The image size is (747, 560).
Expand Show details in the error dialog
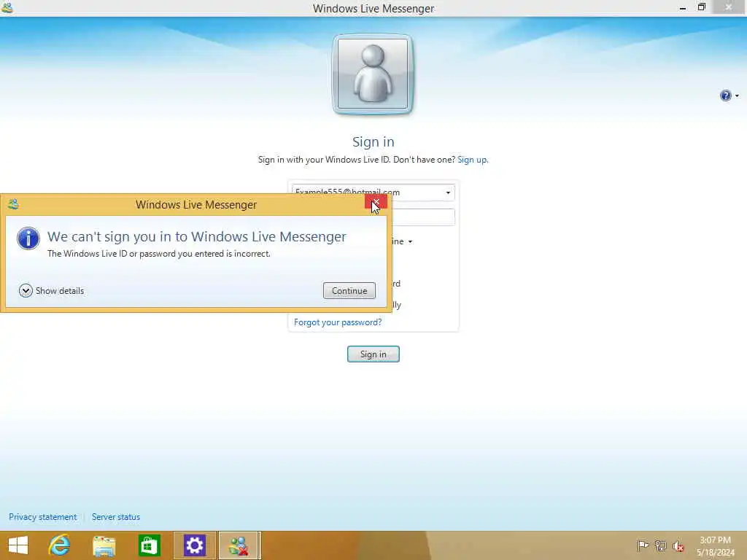tap(52, 290)
